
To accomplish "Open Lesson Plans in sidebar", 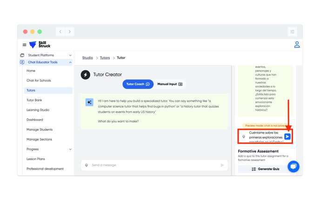I will pos(36,159).
